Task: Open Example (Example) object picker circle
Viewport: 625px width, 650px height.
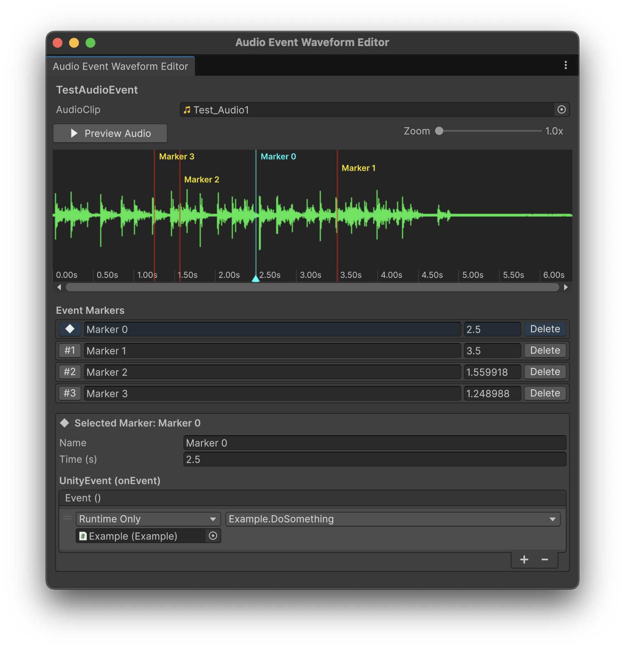Action: tap(213, 536)
